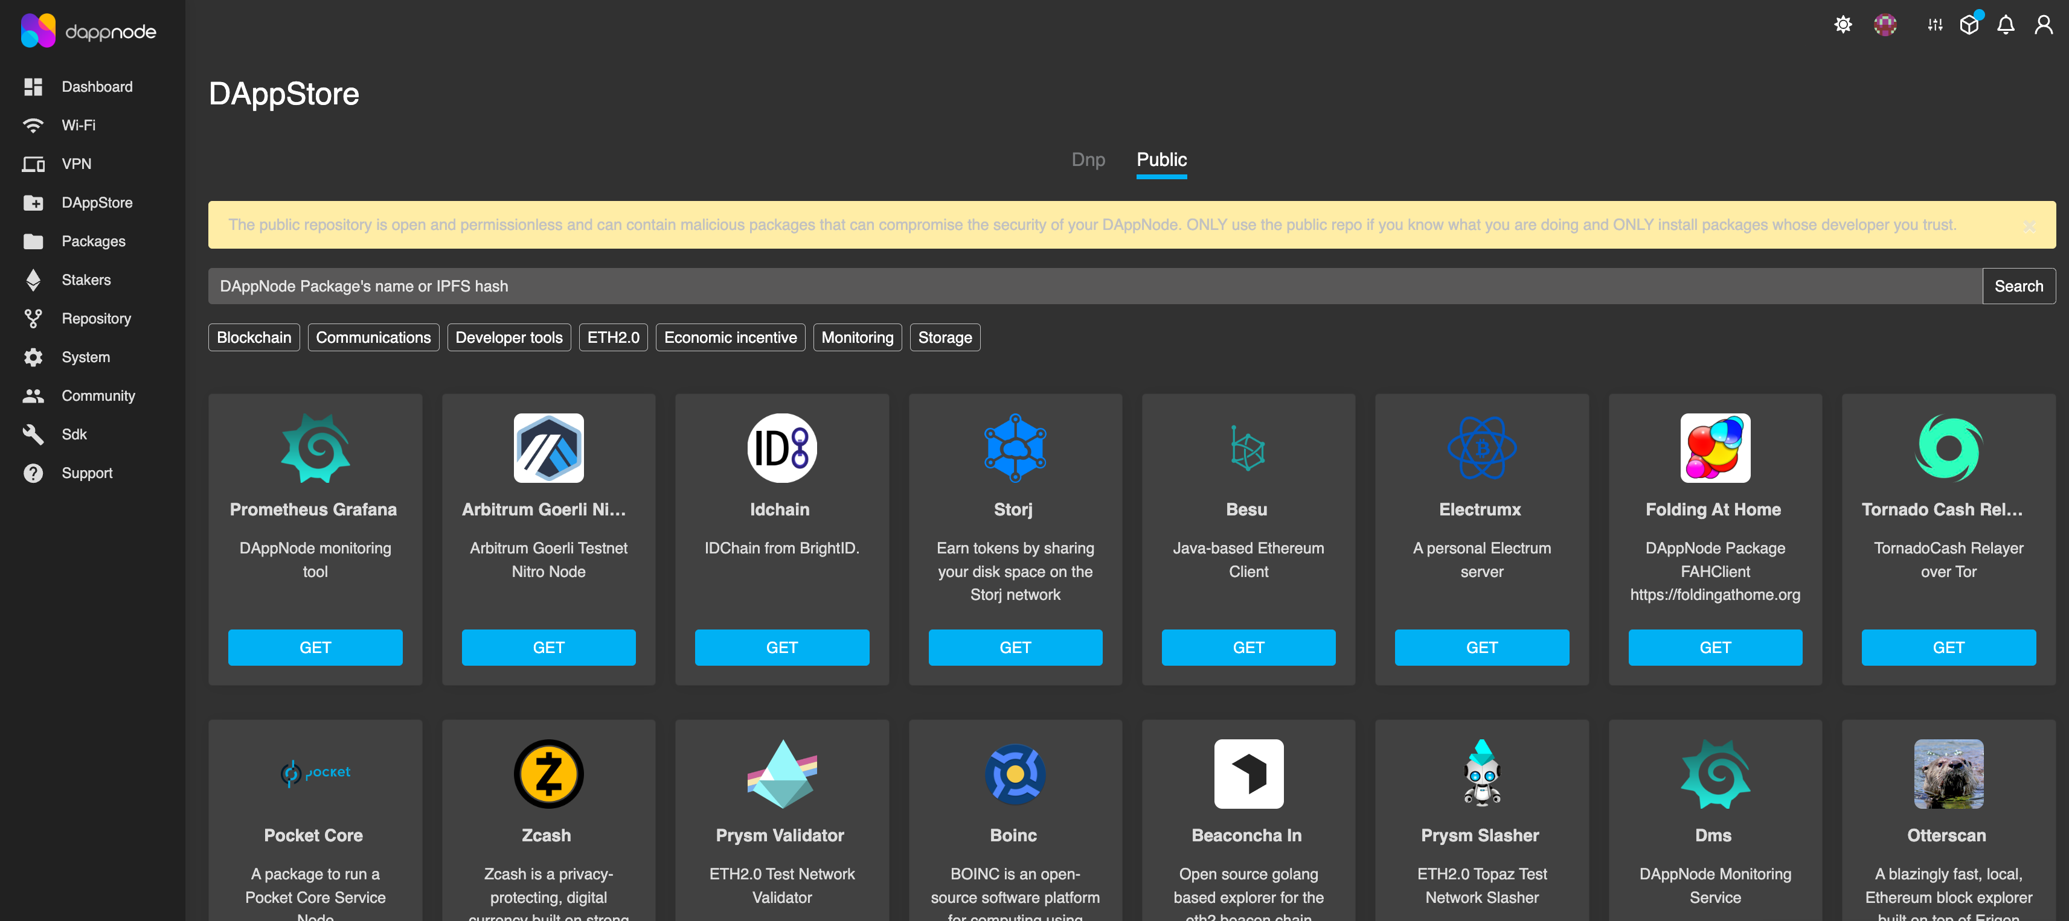Open the Sdk wrench icon
The height and width of the screenshot is (921, 2069).
pyautogui.click(x=33, y=433)
